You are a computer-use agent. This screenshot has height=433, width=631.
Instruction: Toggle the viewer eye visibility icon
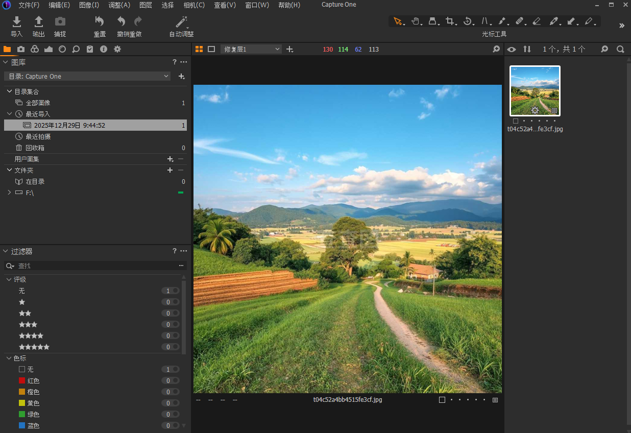(x=512, y=49)
